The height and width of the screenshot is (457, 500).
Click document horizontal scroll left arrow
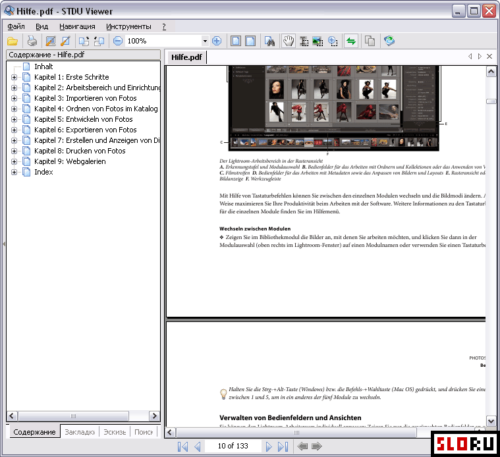[x=170, y=433]
